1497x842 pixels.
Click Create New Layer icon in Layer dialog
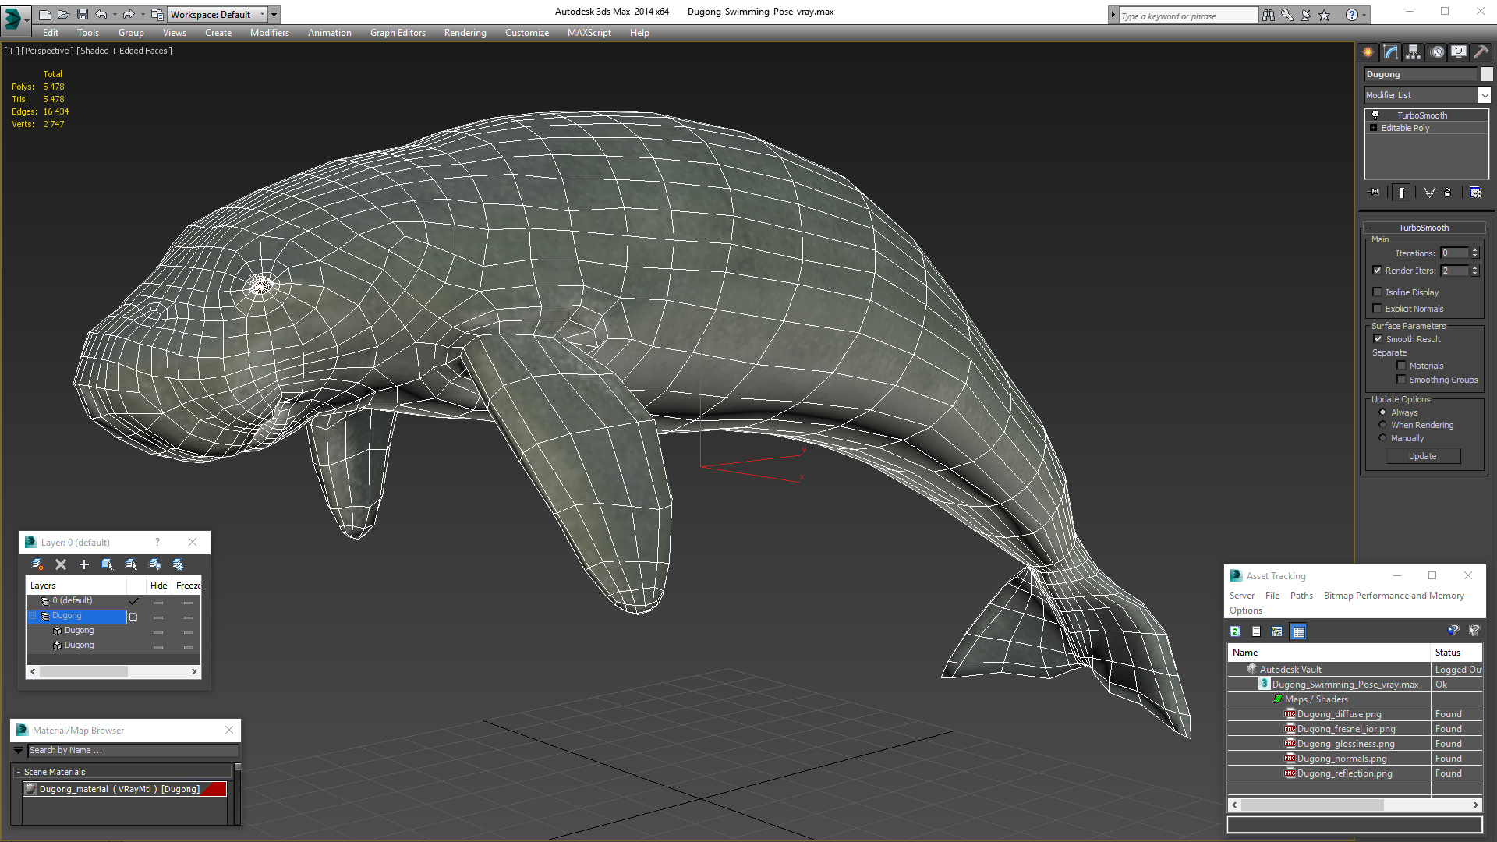tap(37, 564)
